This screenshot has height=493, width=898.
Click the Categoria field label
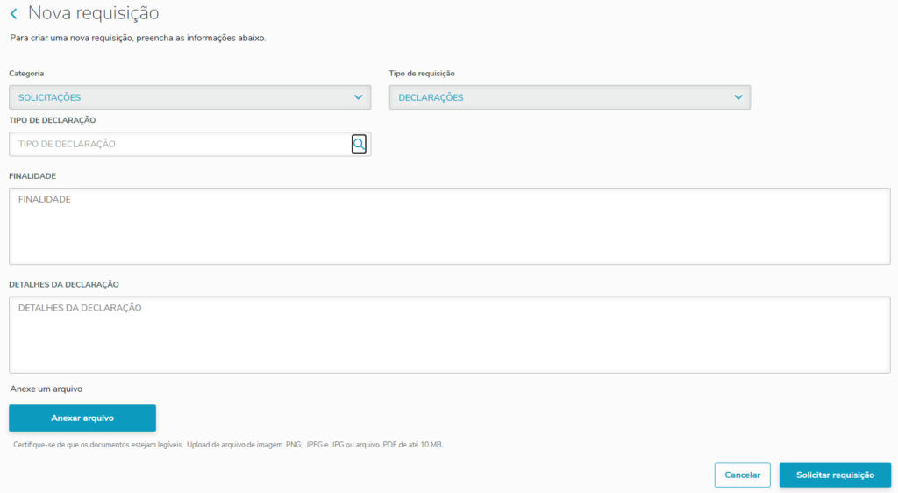[x=26, y=74]
